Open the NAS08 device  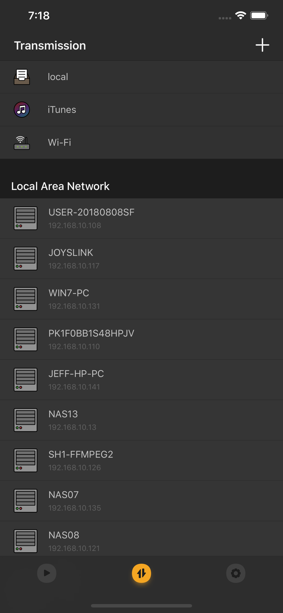pyautogui.click(x=141, y=539)
